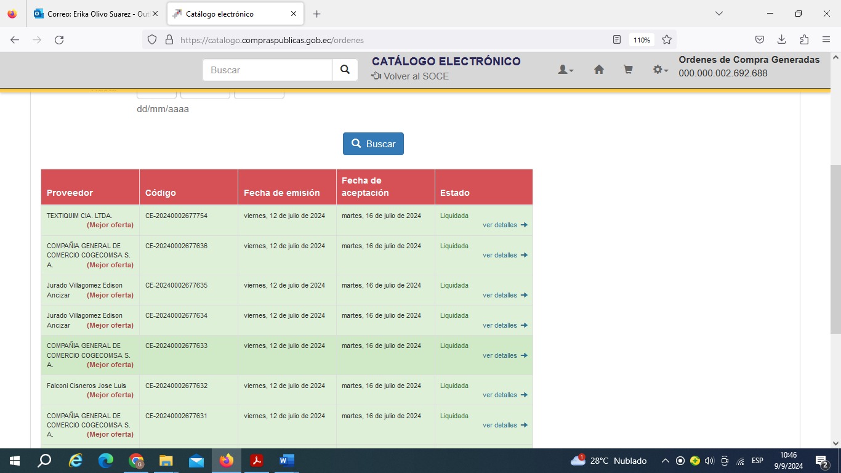Open the Firefox downloads panel

point(781,40)
